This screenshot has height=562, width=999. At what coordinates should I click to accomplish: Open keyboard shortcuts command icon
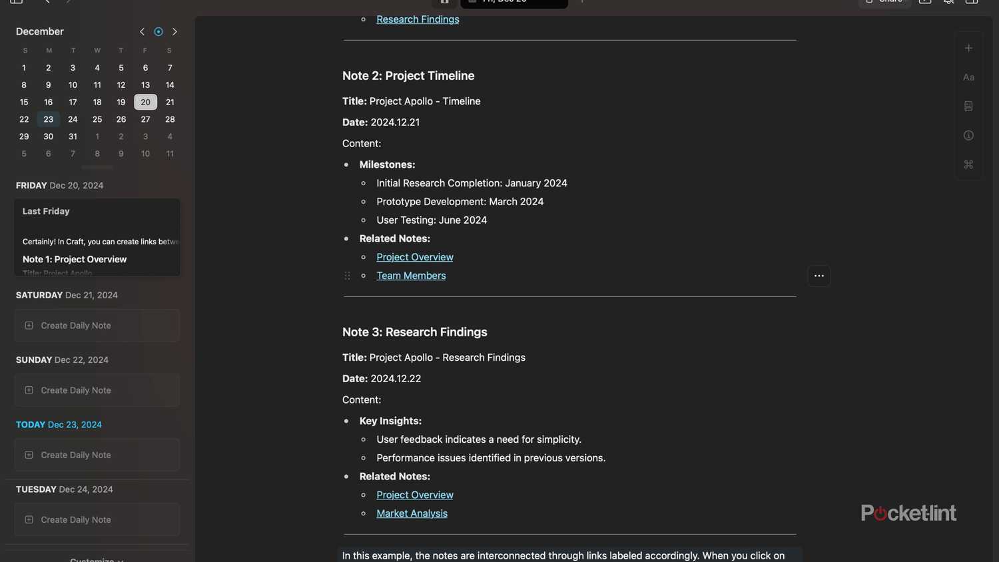(968, 164)
